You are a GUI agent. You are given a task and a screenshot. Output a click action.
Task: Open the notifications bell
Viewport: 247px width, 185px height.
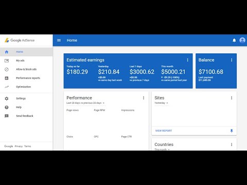[x=234, y=40]
